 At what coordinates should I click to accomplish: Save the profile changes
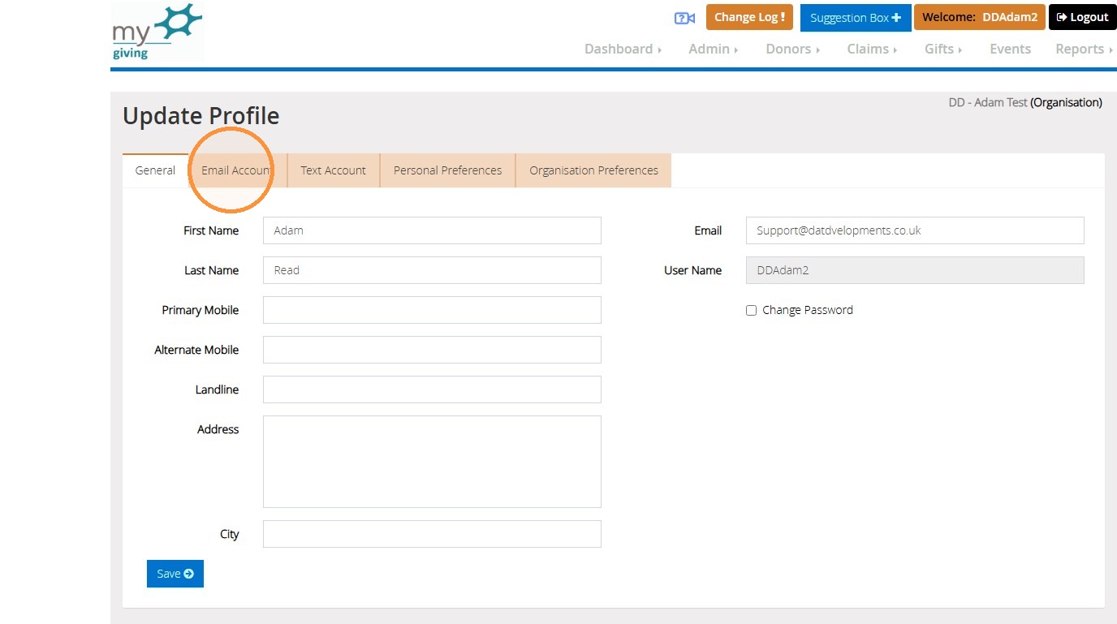(x=175, y=574)
